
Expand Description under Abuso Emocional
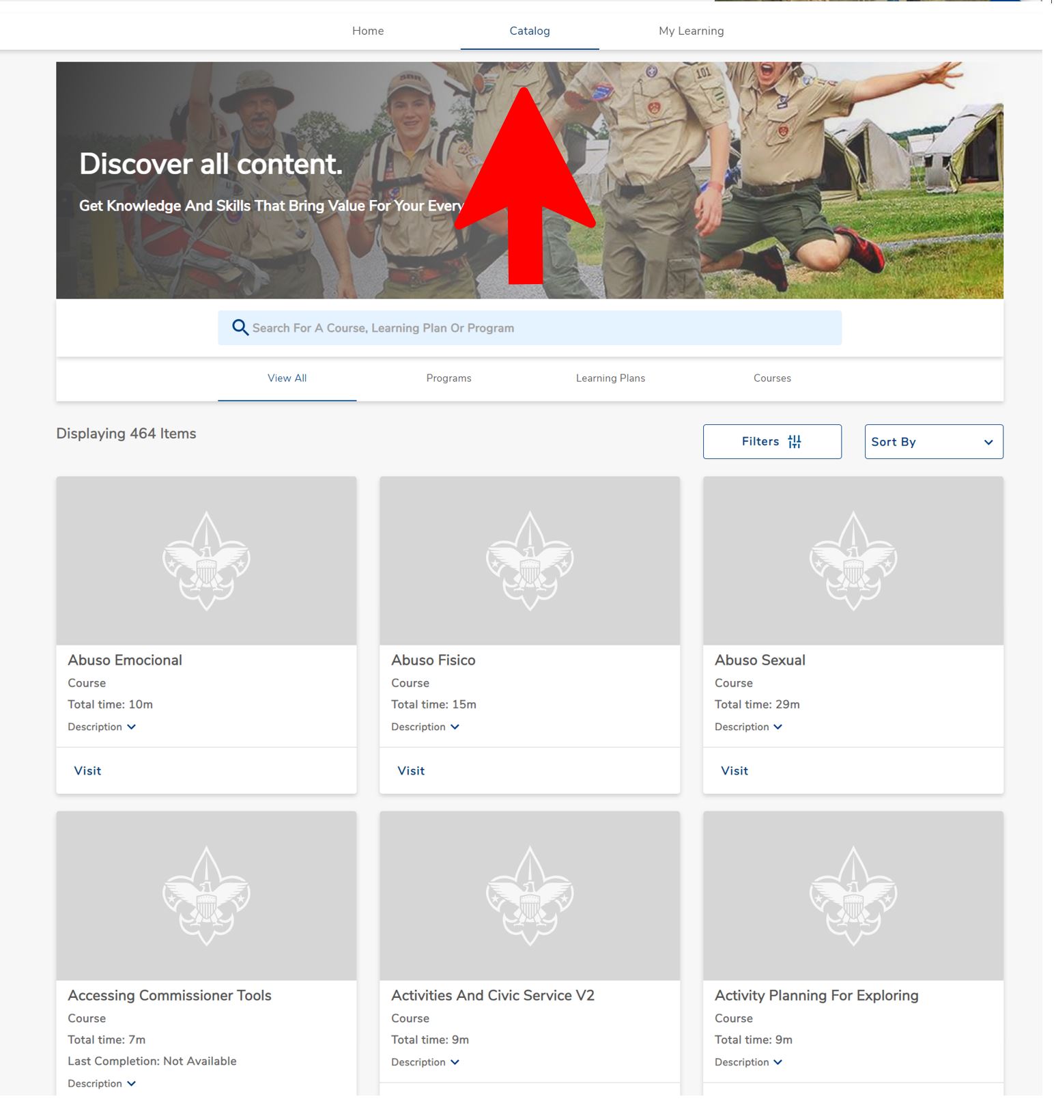[102, 729]
